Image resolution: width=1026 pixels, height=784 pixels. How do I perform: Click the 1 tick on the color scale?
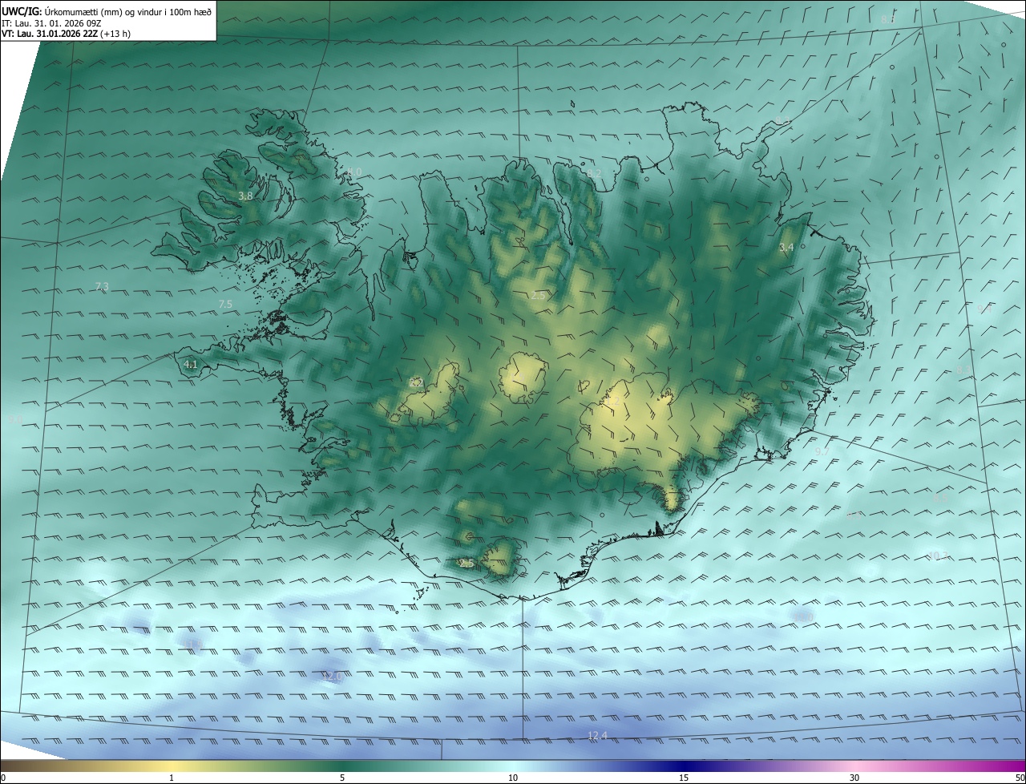(x=172, y=778)
